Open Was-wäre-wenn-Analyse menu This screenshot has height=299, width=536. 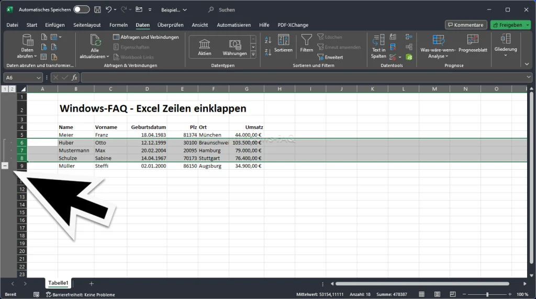(438, 47)
